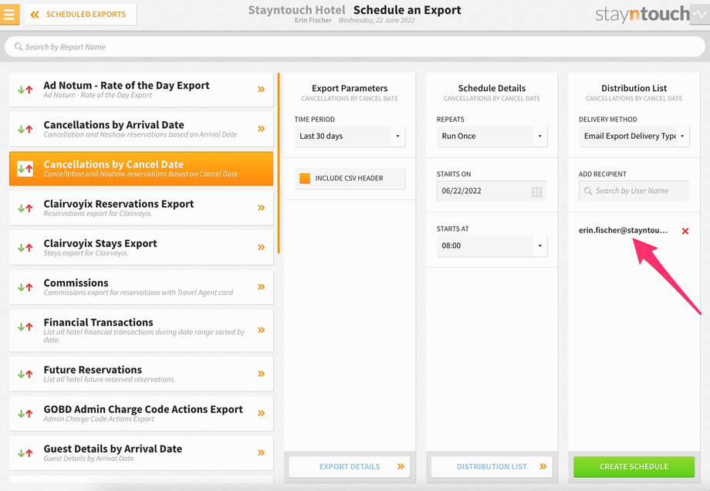Select Future Reservations report
Screen dimensions: 710x491
click(x=141, y=374)
